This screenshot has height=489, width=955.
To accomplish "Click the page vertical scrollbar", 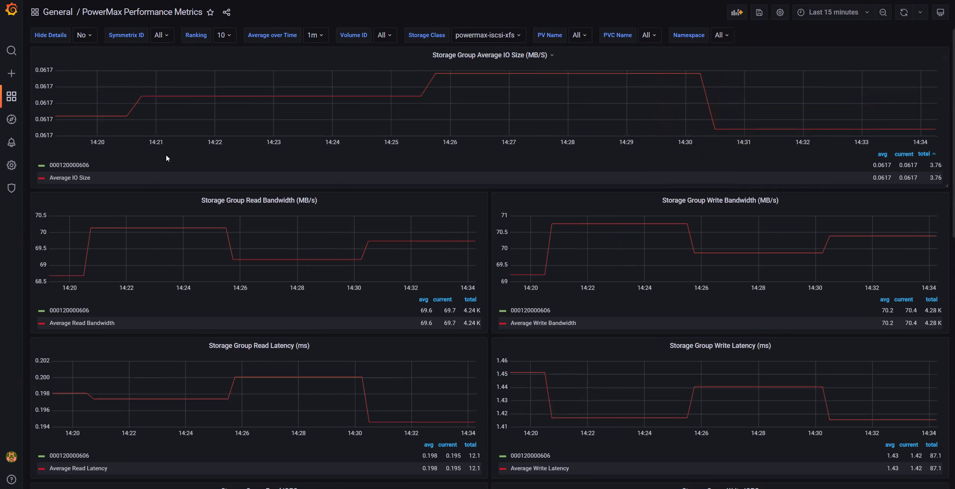I will tap(953, 134).
